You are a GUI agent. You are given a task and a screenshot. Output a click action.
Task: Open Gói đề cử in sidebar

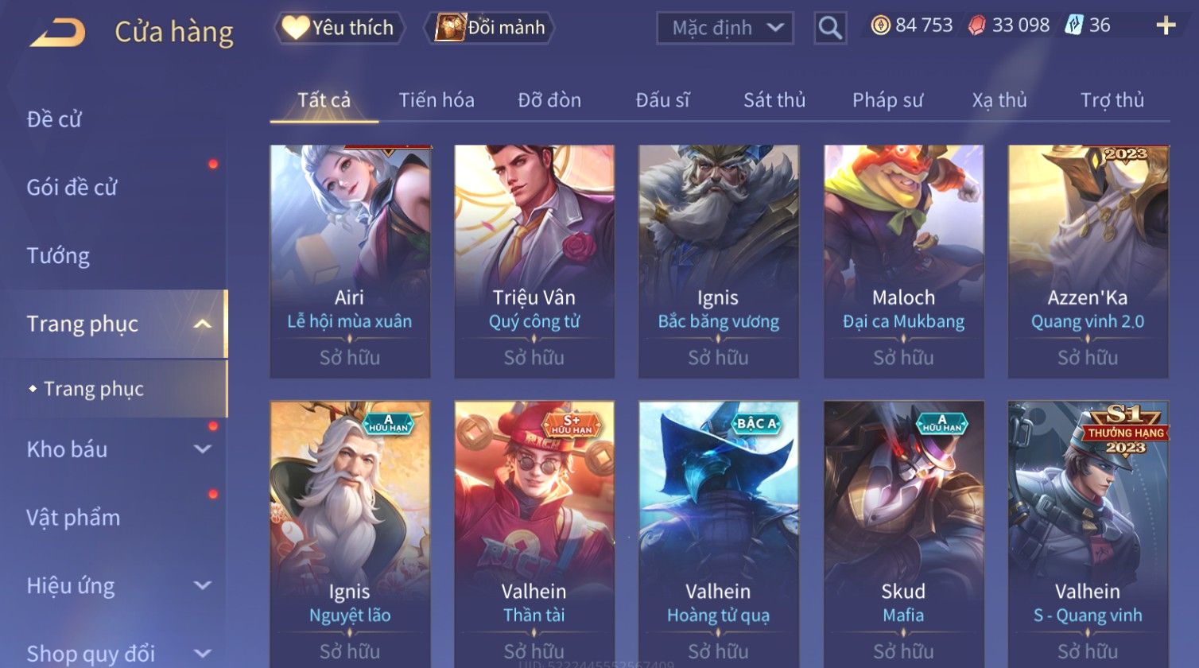pyautogui.click(x=72, y=187)
